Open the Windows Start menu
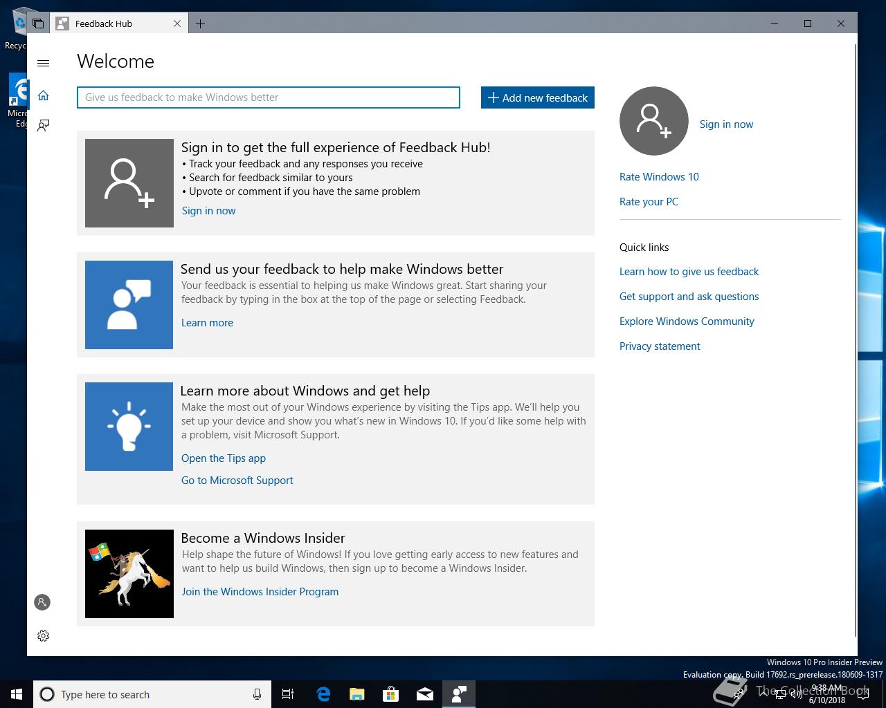This screenshot has height=708, width=886. [x=17, y=694]
